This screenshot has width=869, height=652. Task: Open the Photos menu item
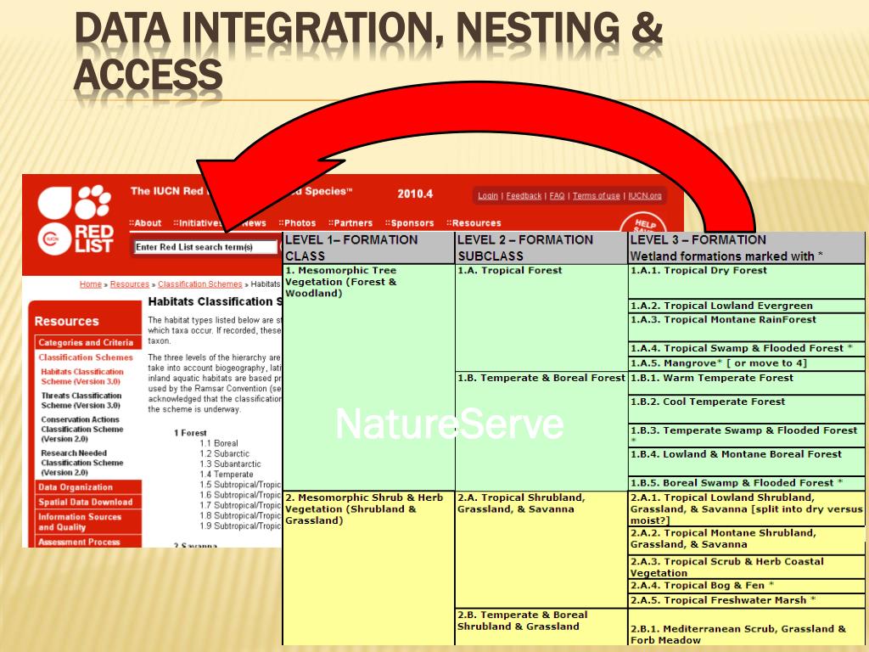pyautogui.click(x=297, y=223)
